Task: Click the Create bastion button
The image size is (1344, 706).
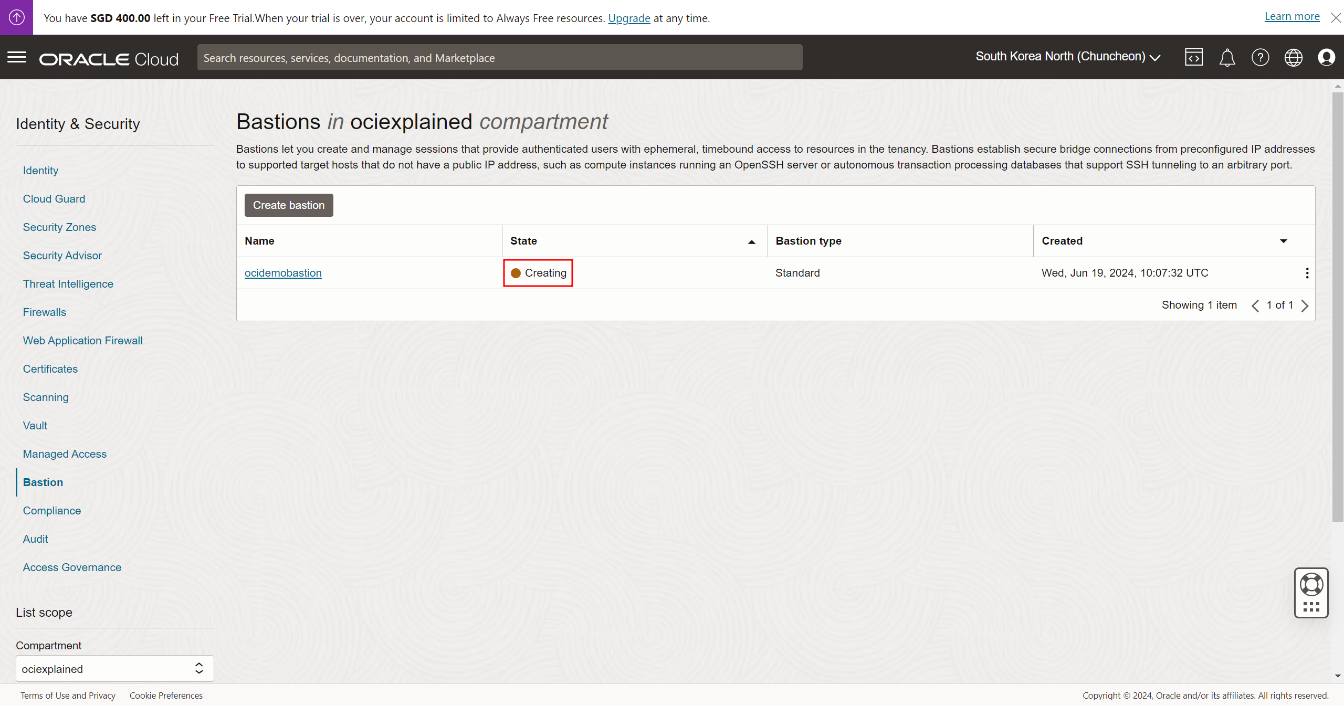Action: (289, 205)
